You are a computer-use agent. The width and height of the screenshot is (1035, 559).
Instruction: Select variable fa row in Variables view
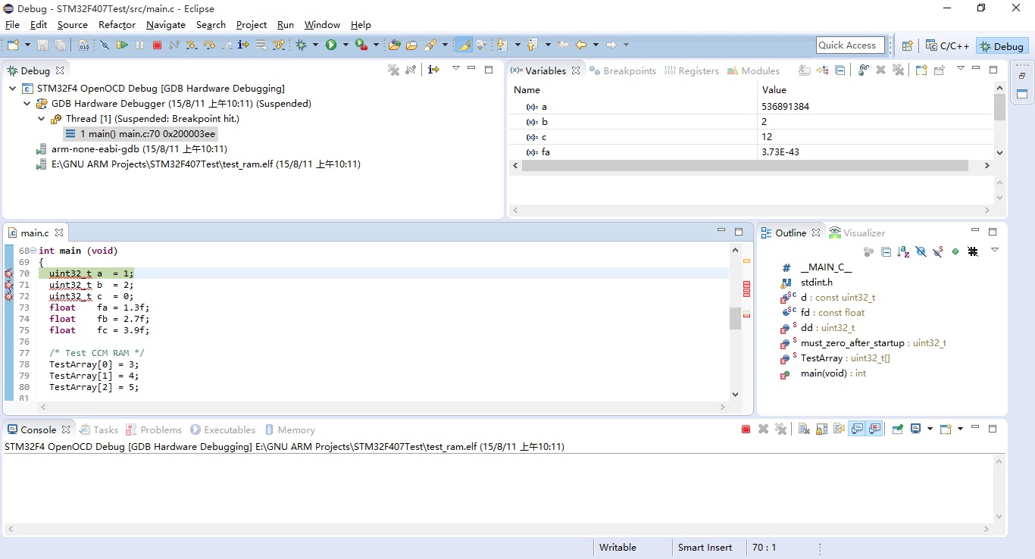750,152
